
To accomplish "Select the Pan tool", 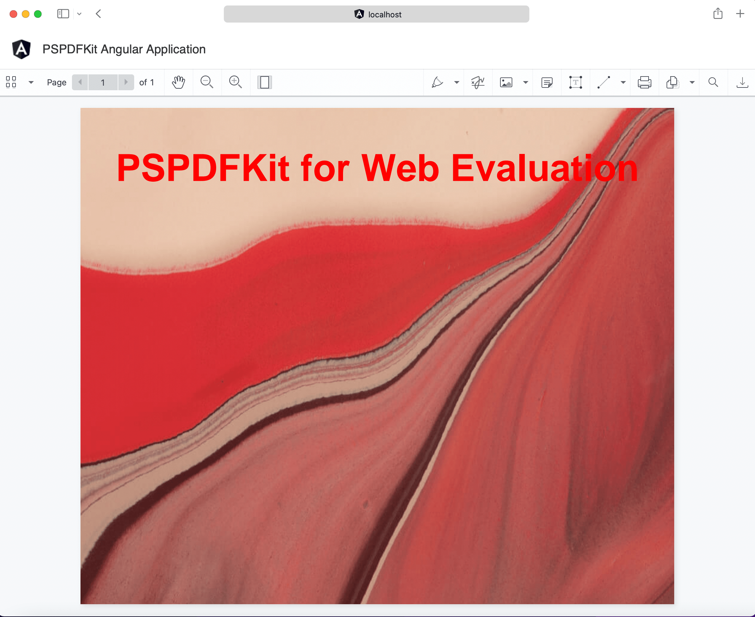I will (178, 82).
